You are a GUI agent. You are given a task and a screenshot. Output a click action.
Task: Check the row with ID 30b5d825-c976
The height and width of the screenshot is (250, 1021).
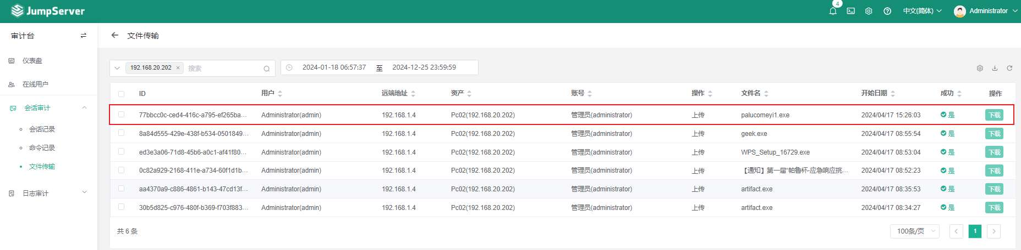(x=122, y=207)
